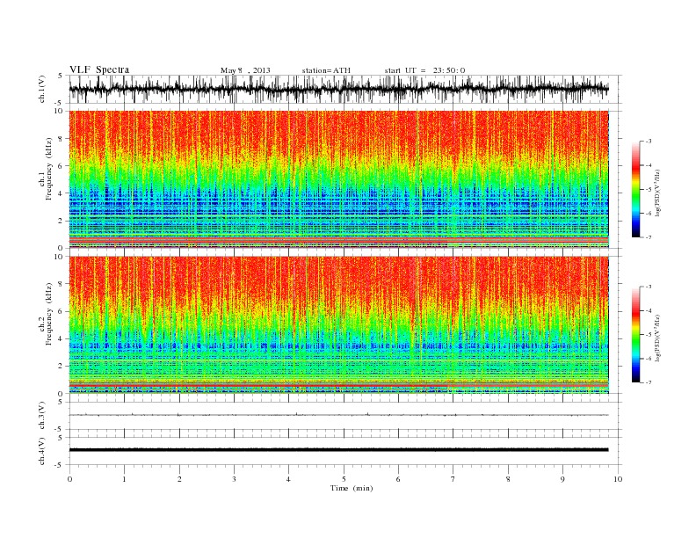Click the 5 tick label on ch.1(V) axis
696x538 pixels.
(x=61, y=76)
